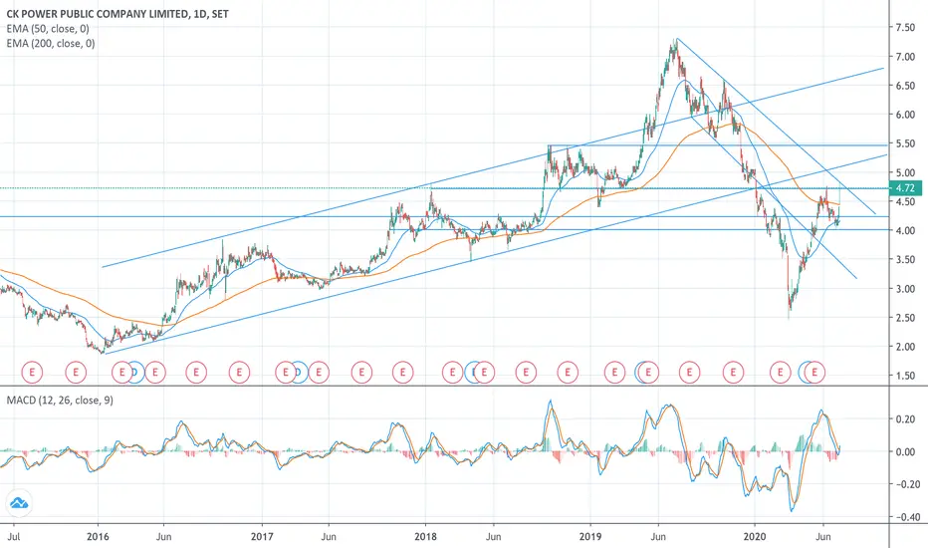Click the 5.00 price axis label
928x548 pixels.
pos(905,173)
